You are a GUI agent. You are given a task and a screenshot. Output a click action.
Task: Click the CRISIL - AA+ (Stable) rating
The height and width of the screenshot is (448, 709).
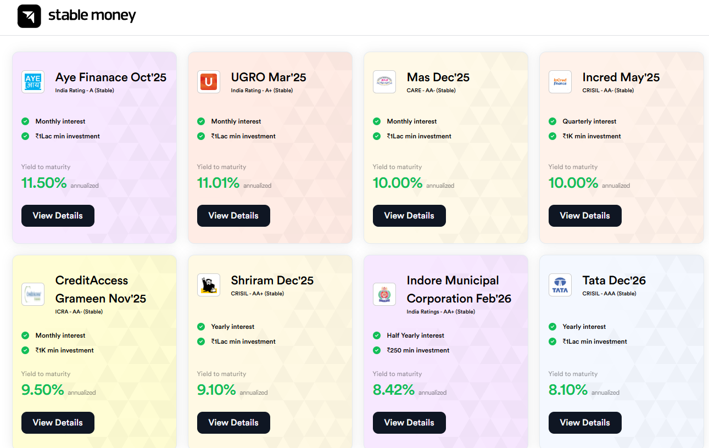(x=257, y=294)
